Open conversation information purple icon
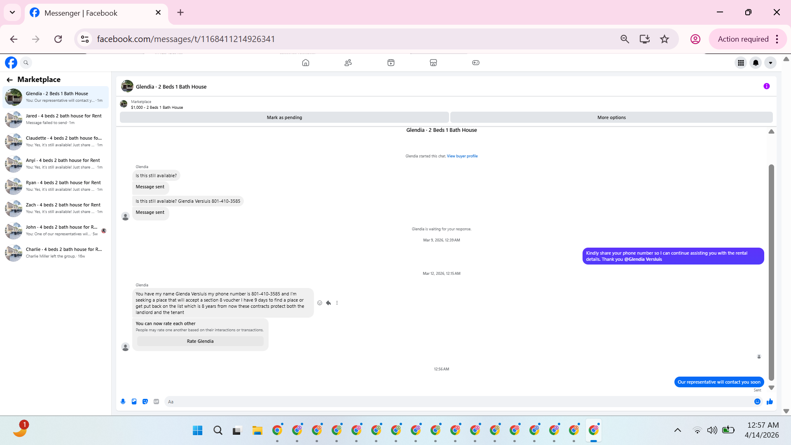The height and width of the screenshot is (445, 791). pos(766,86)
